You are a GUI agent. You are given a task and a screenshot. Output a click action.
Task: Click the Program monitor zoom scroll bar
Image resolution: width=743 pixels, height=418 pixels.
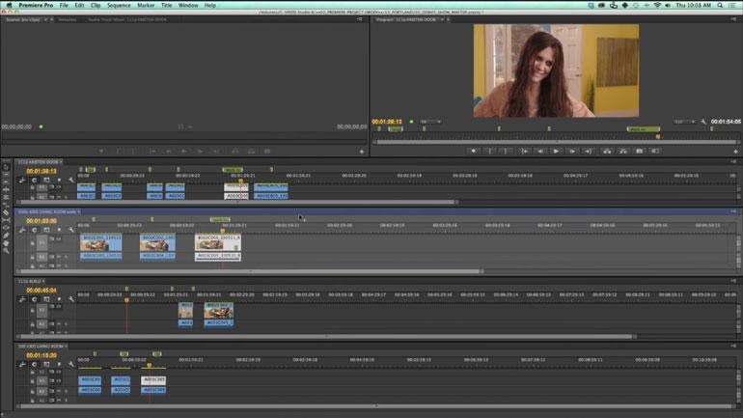click(x=557, y=141)
